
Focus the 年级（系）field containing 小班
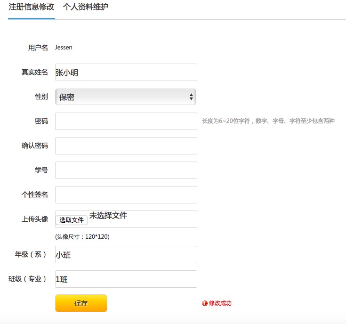click(126, 254)
